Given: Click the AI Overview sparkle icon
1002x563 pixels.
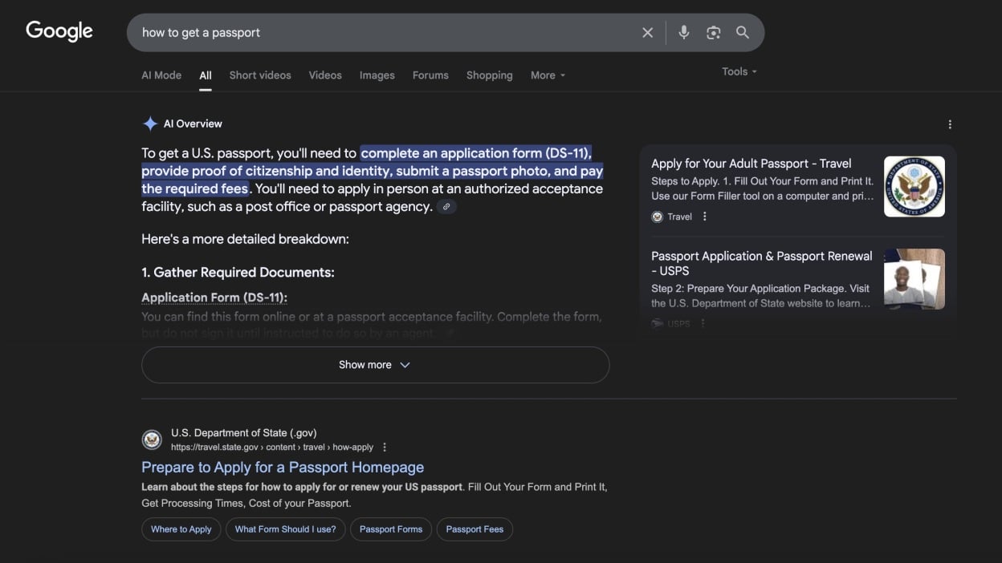Looking at the screenshot, I should [149, 123].
